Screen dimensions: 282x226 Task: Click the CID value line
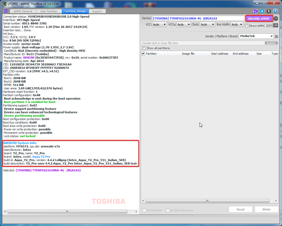37,64
